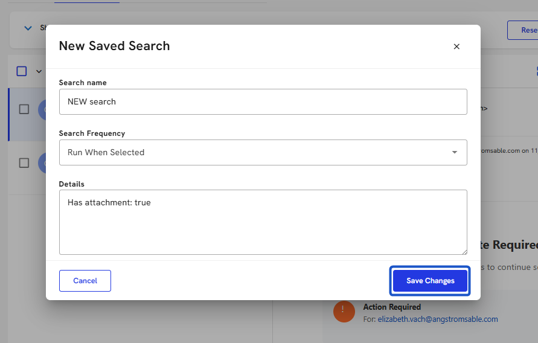Click the dropdown arrow in Search Frequency
The width and height of the screenshot is (538, 343).
tap(455, 152)
